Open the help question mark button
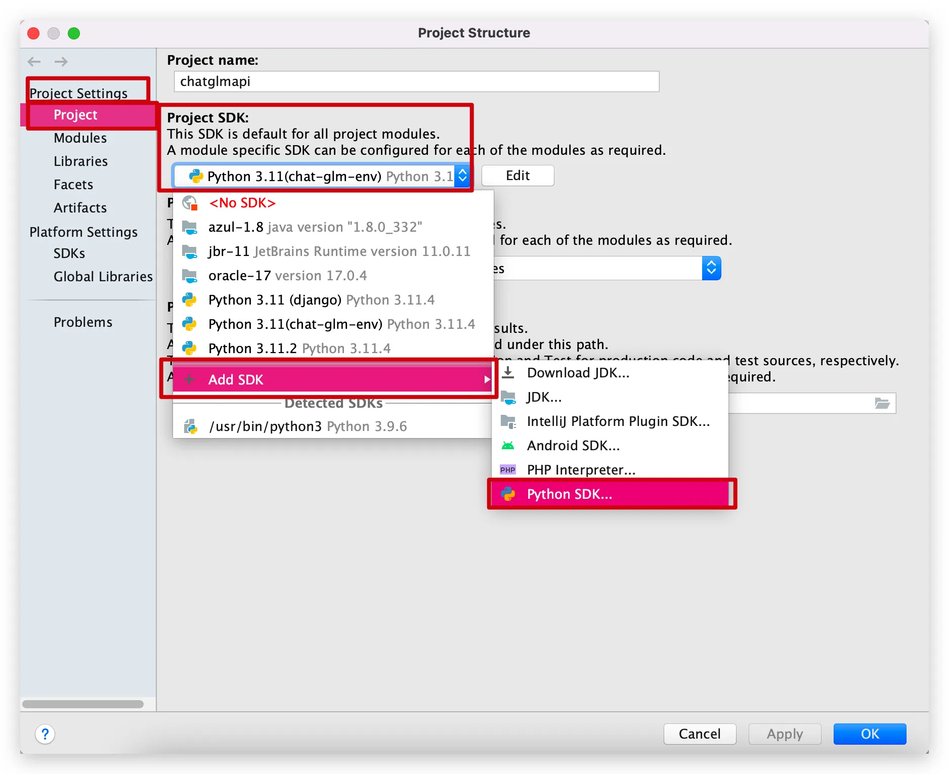The width and height of the screenshot is (949, 774). tap(45, 734)
